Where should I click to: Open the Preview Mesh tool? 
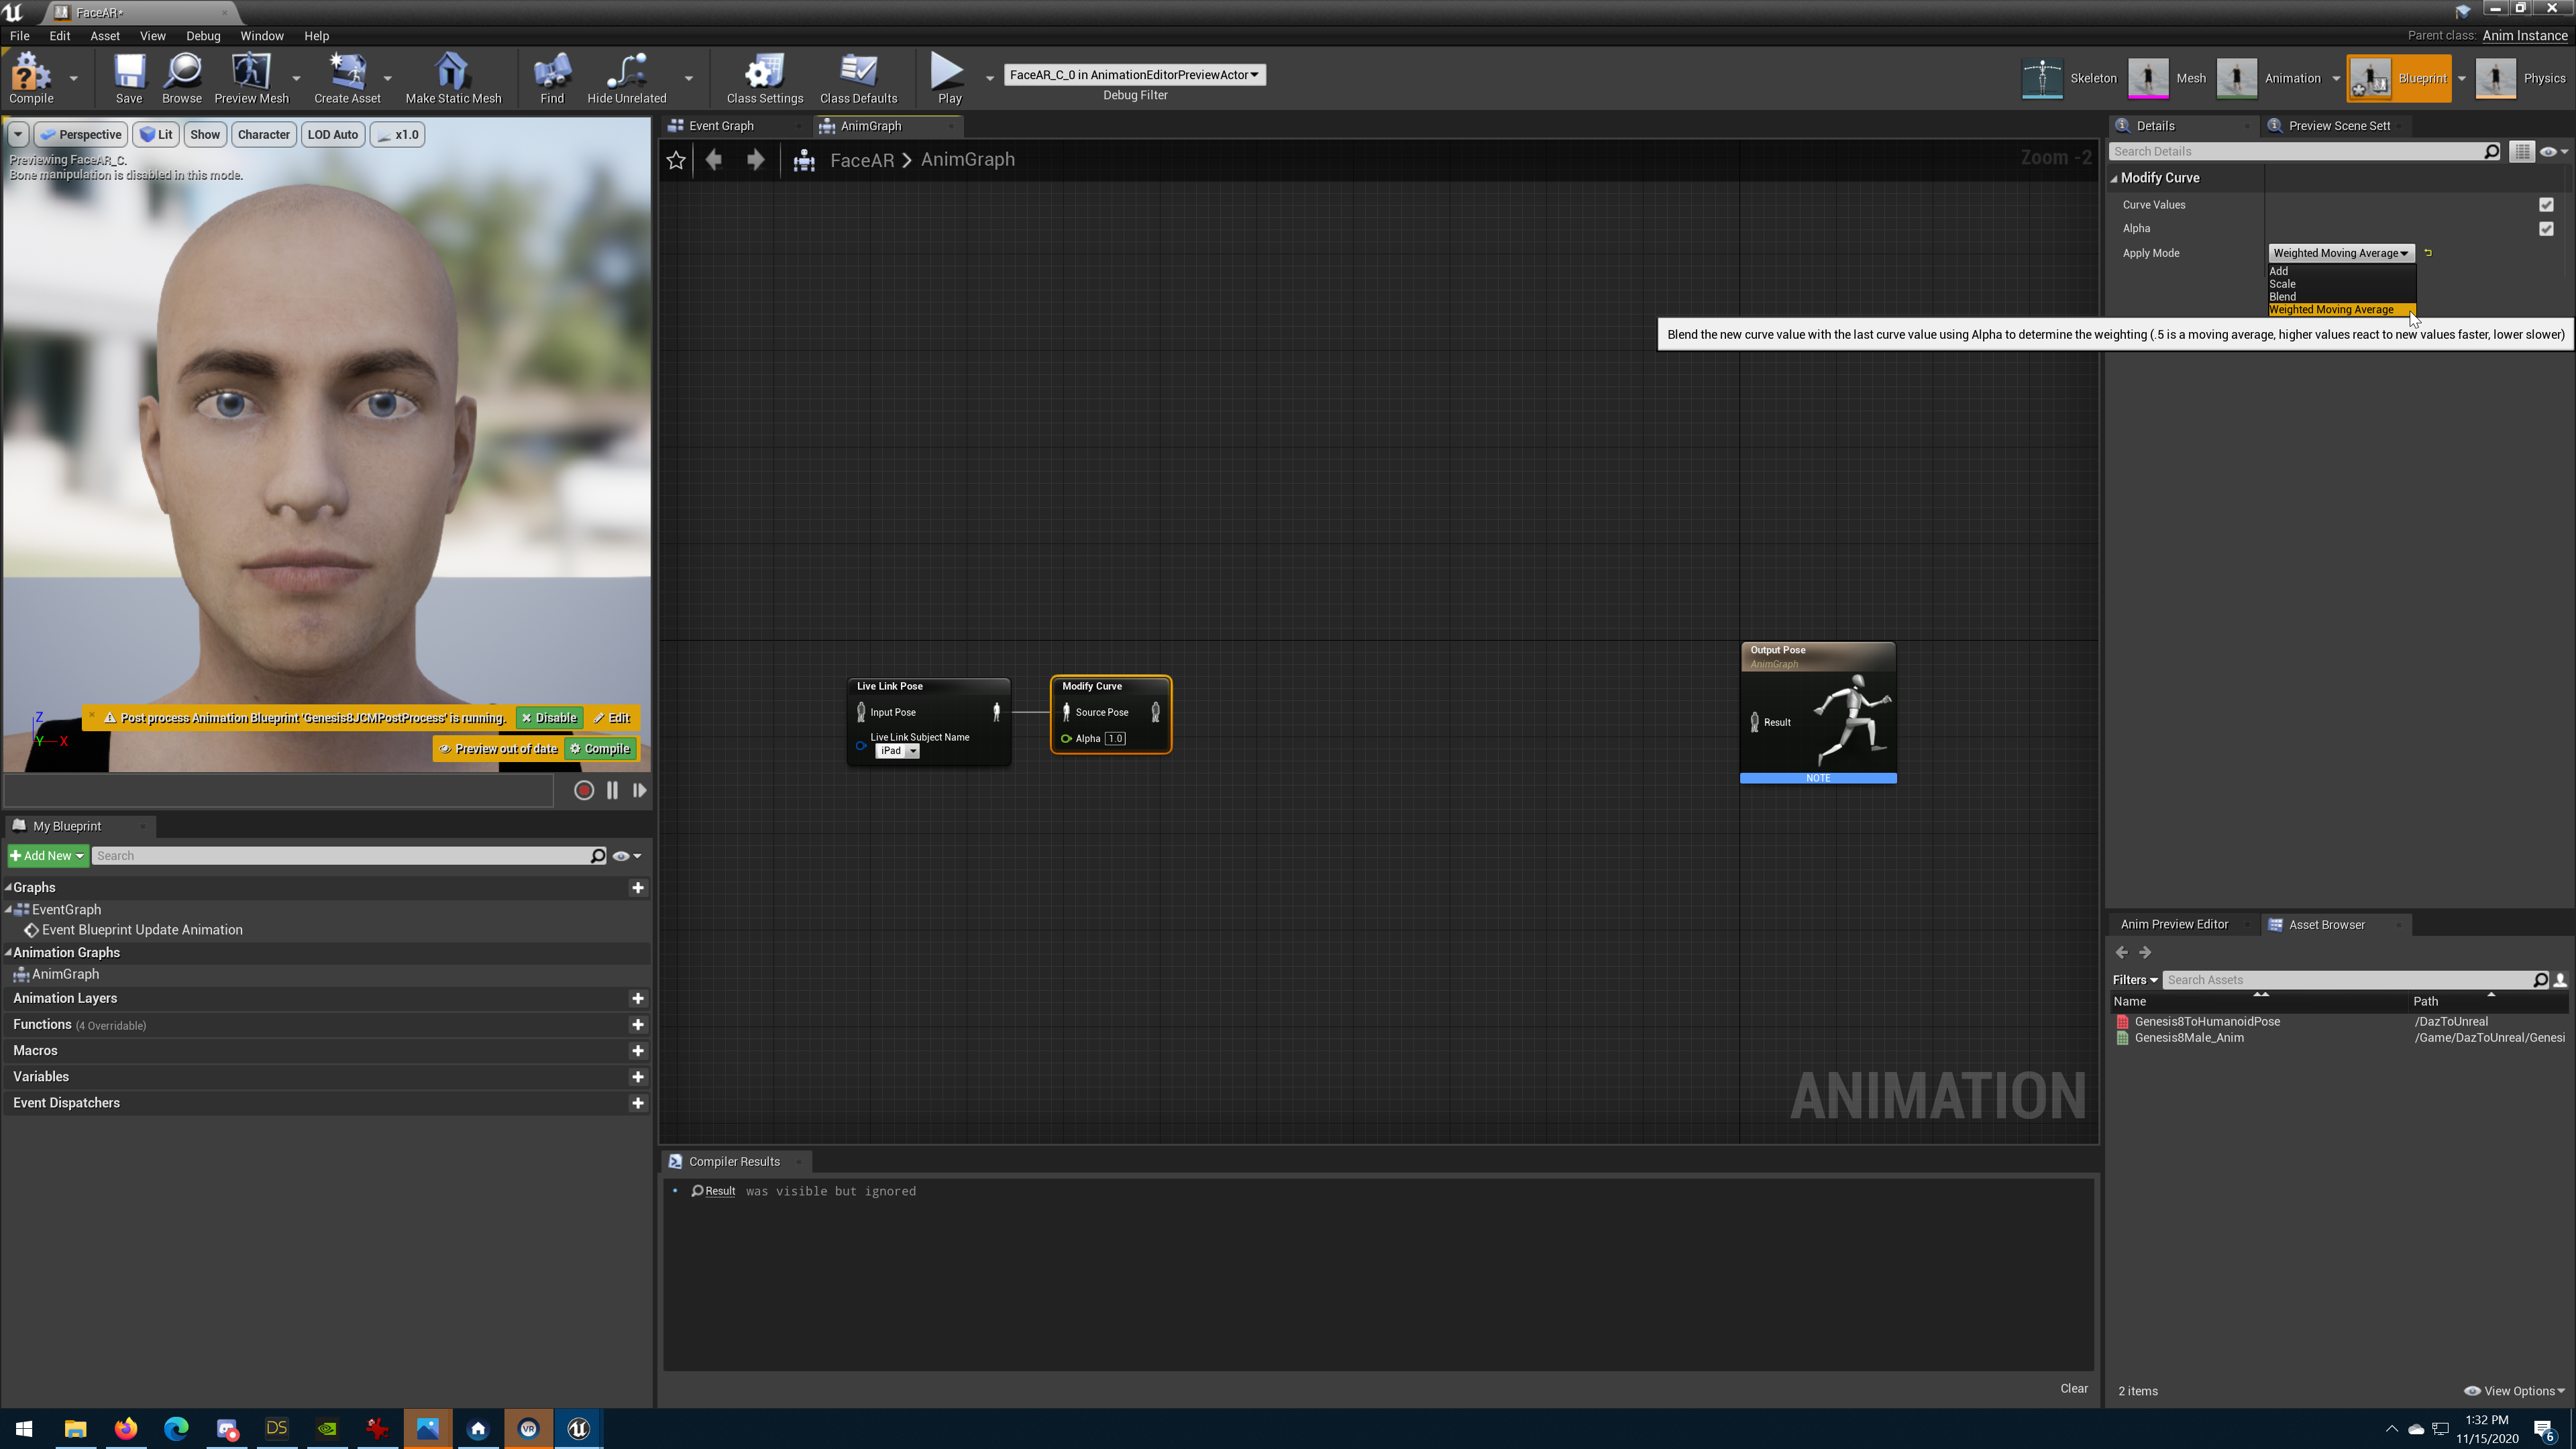(x=251, y=78)
